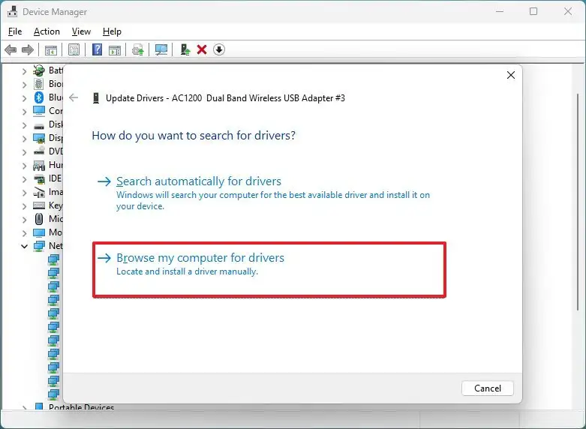Screen dimensions: 586x429
Task: Open the File menu
Action: pyautogui.click(x=15, y=31)
